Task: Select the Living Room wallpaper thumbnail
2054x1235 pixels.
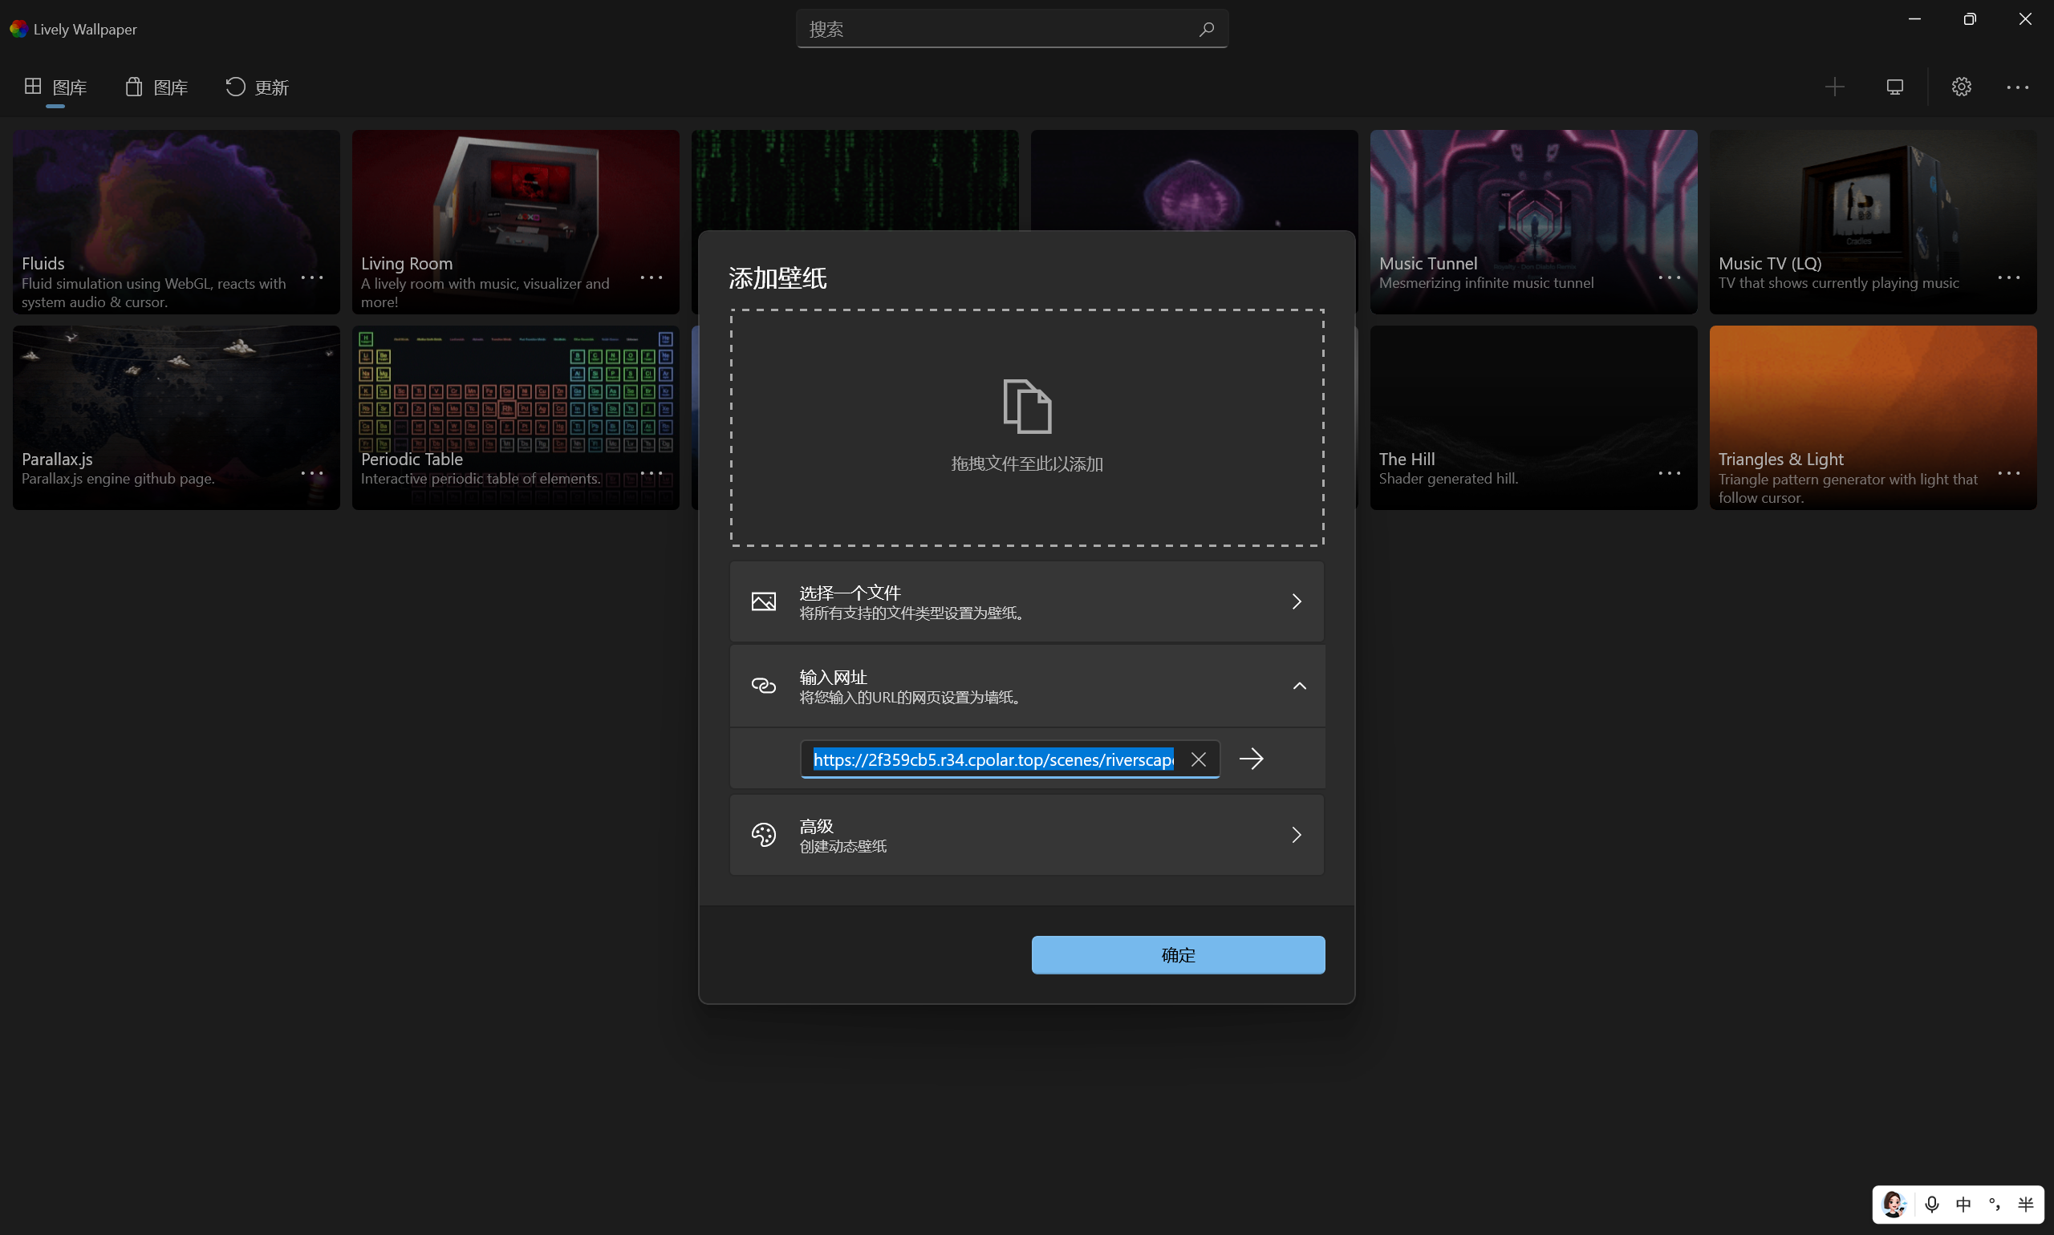Action: 515,221
